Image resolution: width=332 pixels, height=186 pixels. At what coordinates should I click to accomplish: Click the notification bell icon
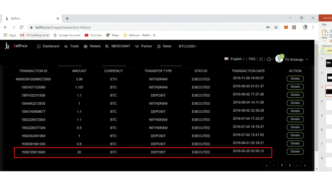click(269, 59)
